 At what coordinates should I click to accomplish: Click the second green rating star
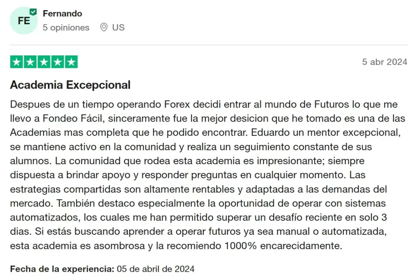click(x=30, y=62)
